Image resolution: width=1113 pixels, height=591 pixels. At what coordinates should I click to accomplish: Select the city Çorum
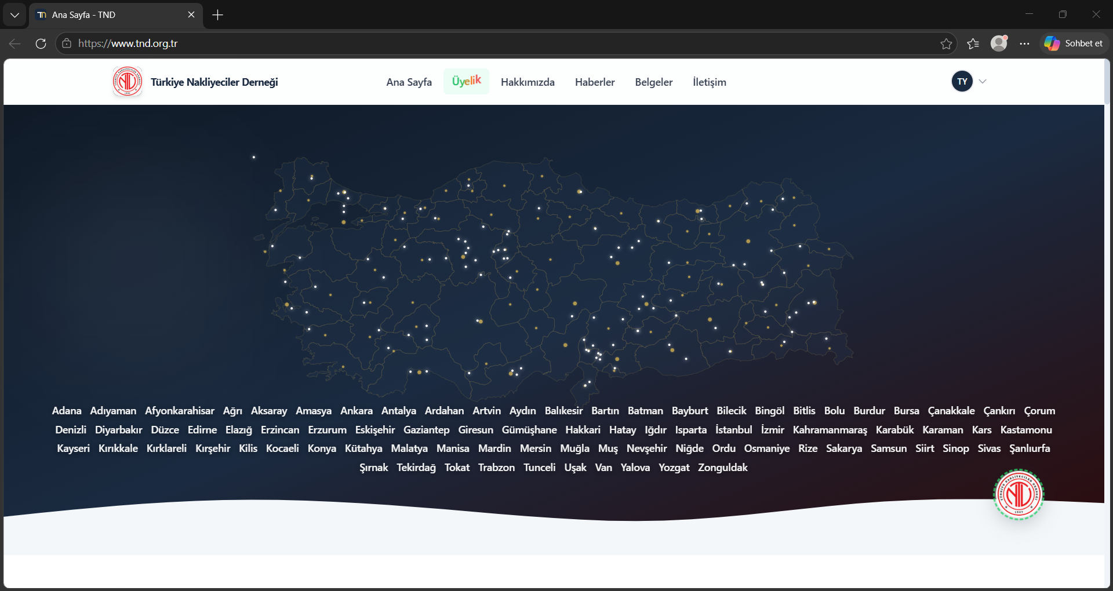tap(1039, 411)
